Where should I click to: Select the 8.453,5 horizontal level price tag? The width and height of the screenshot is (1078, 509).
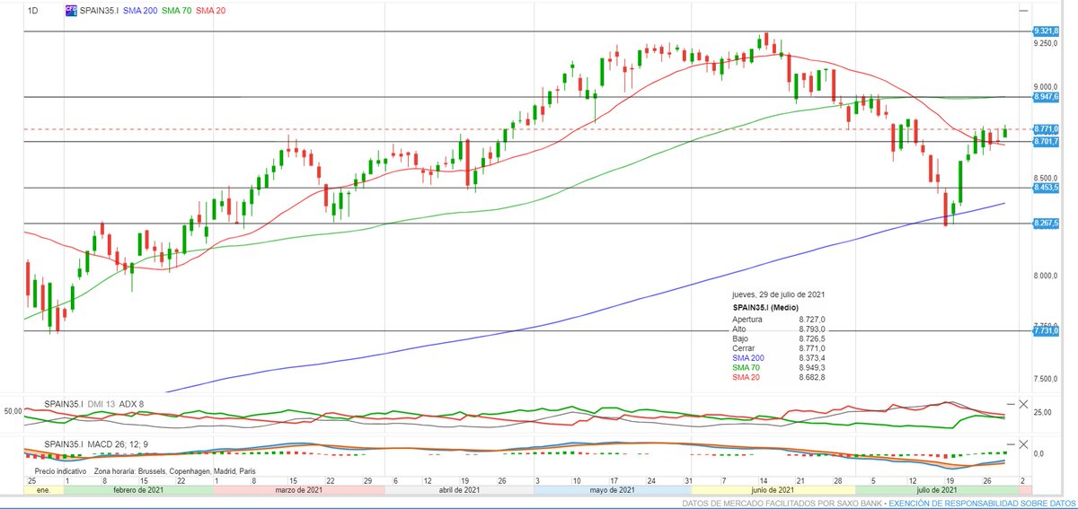[x=1047, y=188]
